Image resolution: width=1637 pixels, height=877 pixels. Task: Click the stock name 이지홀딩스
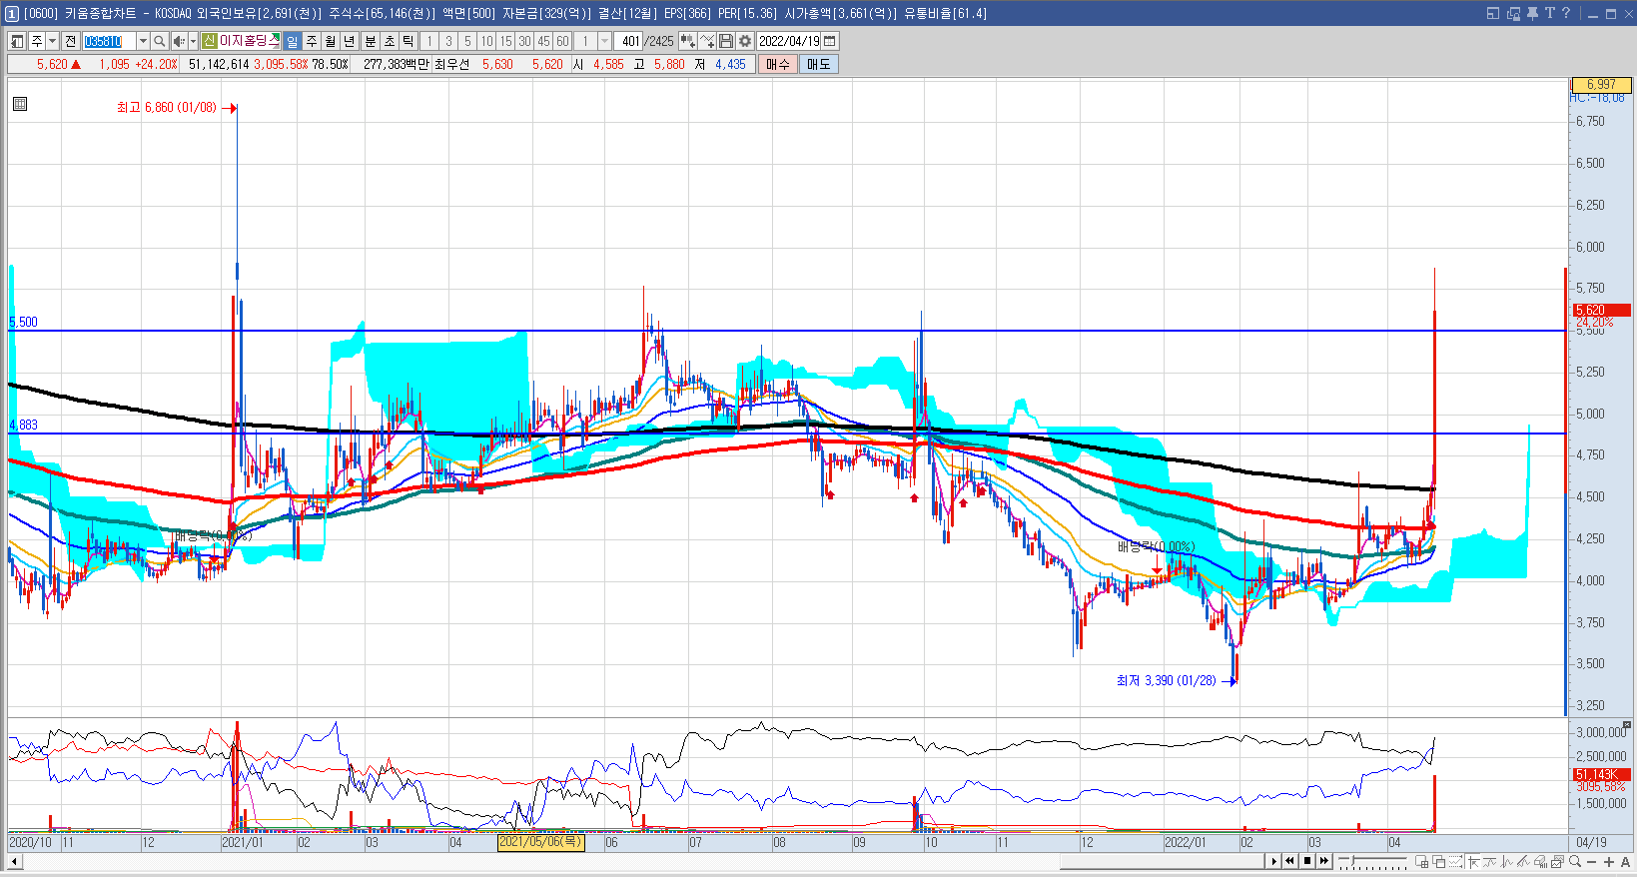[x=250, y=41]
